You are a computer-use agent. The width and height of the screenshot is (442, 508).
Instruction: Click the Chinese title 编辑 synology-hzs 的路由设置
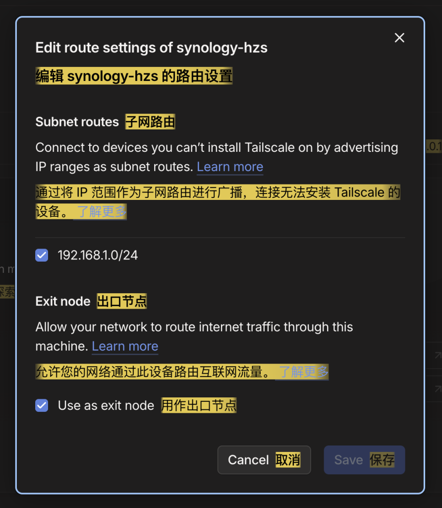[x=134, y=76]
